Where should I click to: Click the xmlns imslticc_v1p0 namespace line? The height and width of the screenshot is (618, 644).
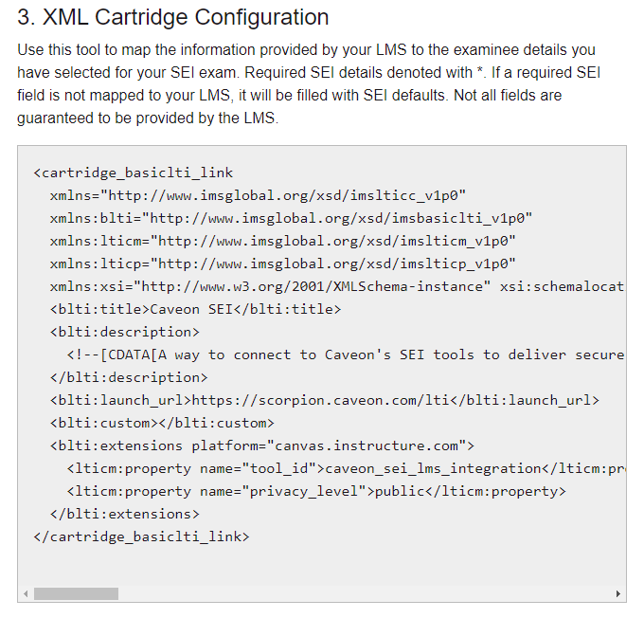[258, 195]
